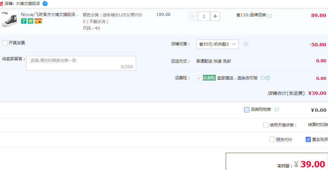
Task: Click the orange credit card badge icon
Action: point(38,21)
